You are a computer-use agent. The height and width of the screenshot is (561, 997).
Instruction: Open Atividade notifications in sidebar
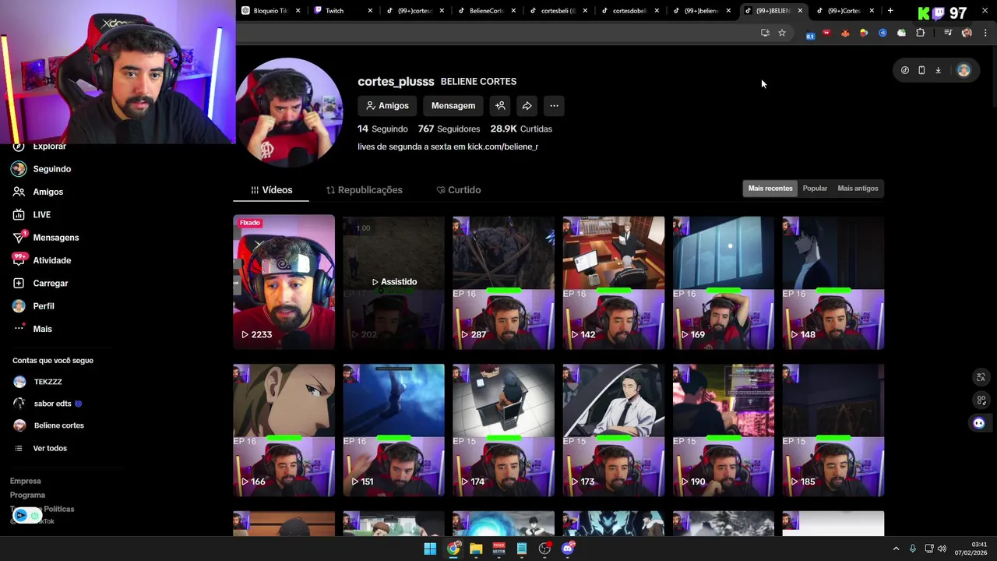(x=51, y=260)
